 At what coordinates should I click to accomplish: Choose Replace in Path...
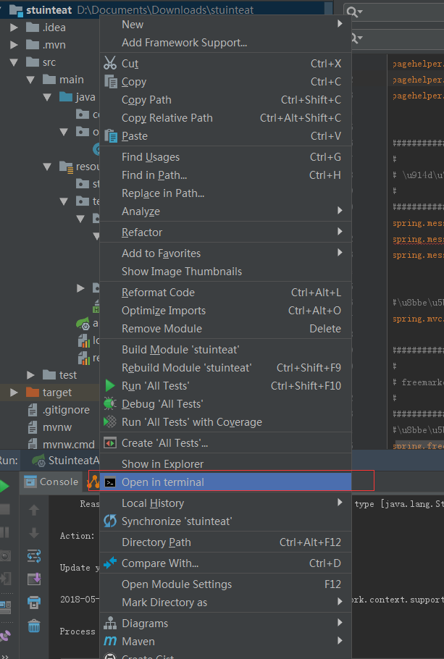[225, 193]
